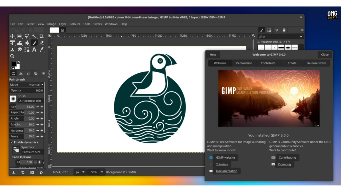Viewport: 341px width, 192px height.
Task: Select the Move tool
Action: coord(12,36)
